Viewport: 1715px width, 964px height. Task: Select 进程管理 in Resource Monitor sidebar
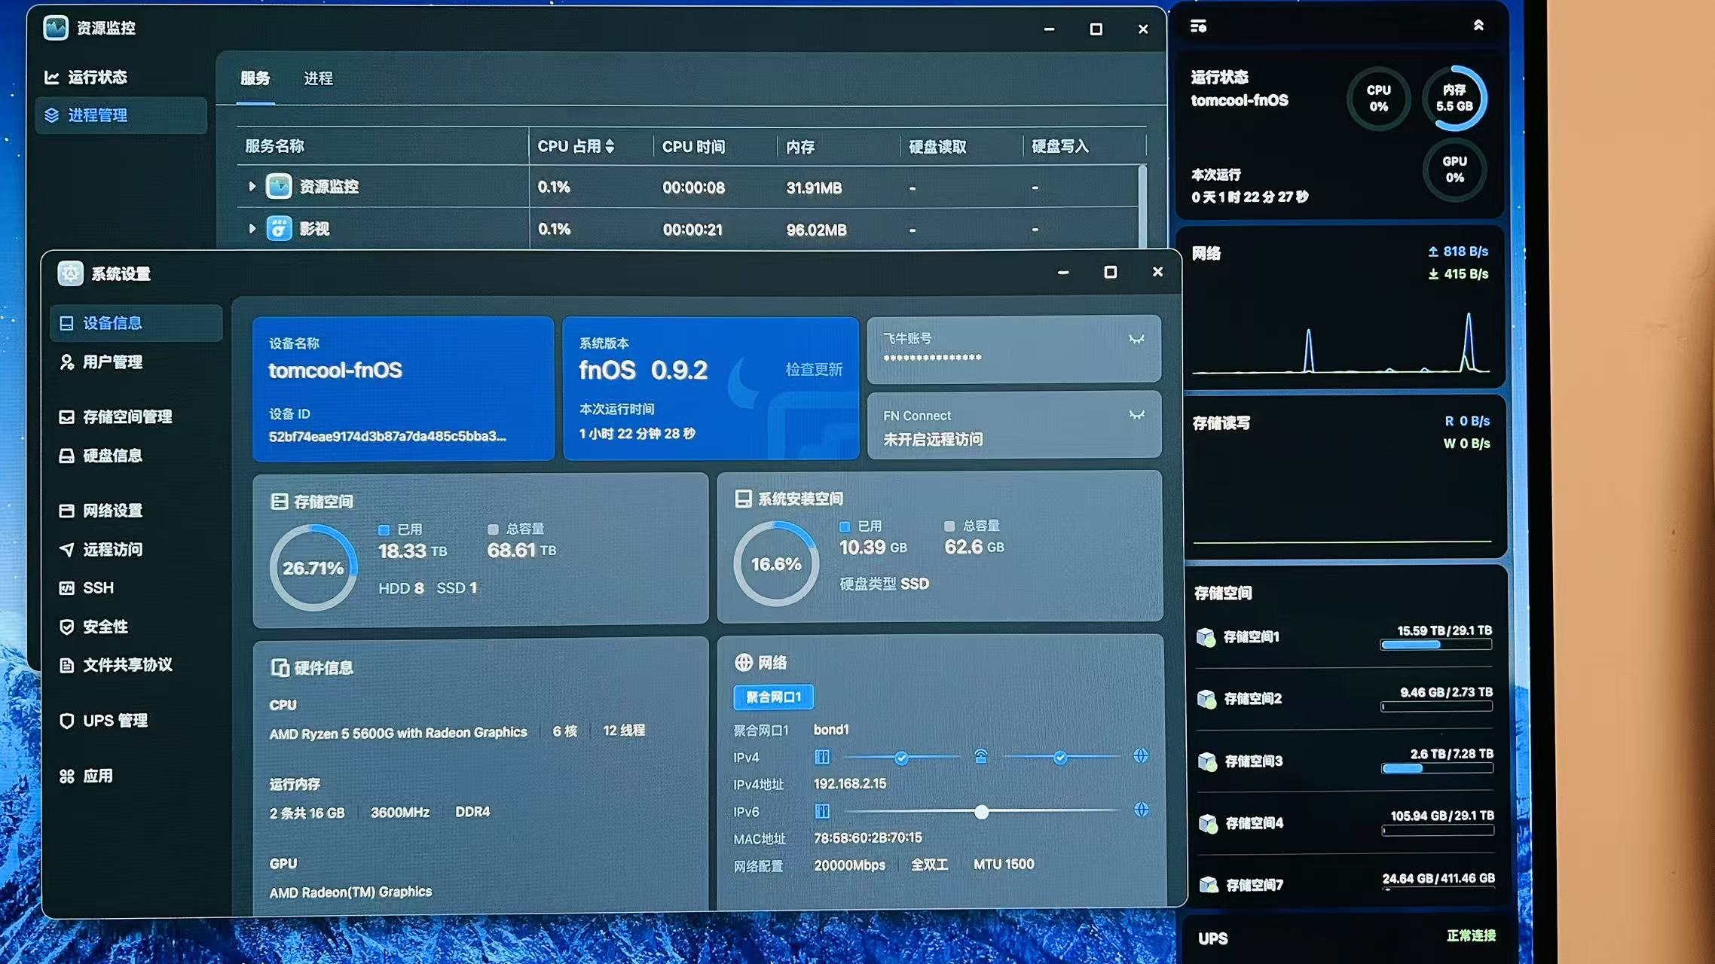(x=121, y=115)
